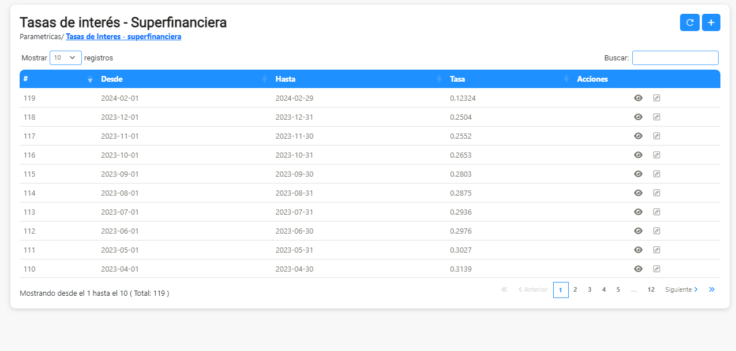The width and height of the screenshot is (736, 351).
Task: Click the Tasa value 0.2653
Action: [x=461, y=155]
